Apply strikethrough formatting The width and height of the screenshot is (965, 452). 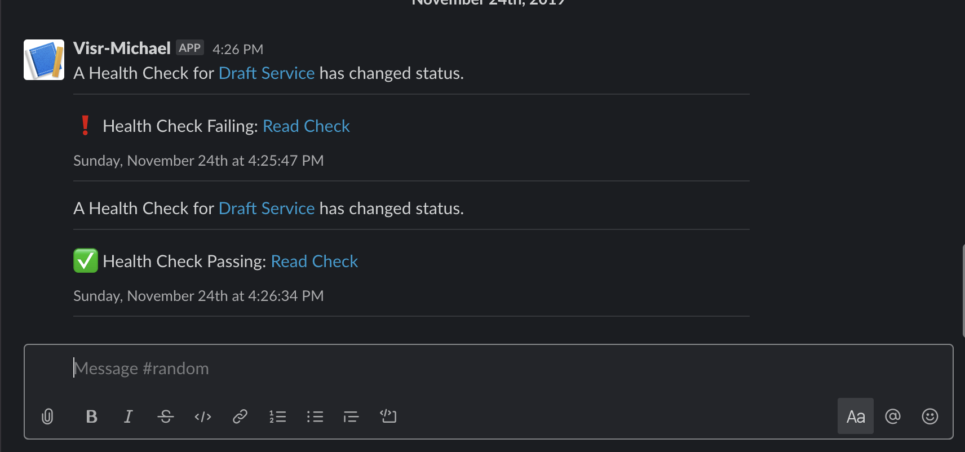point(165,416)
